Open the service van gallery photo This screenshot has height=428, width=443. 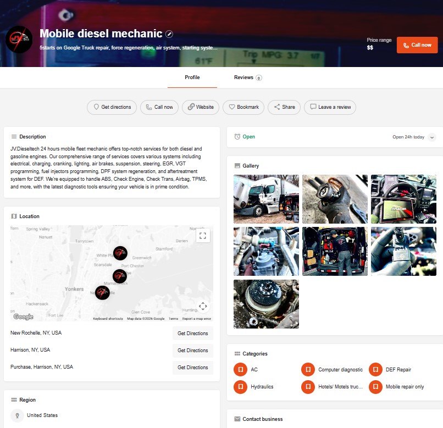[x=335, y=251]
